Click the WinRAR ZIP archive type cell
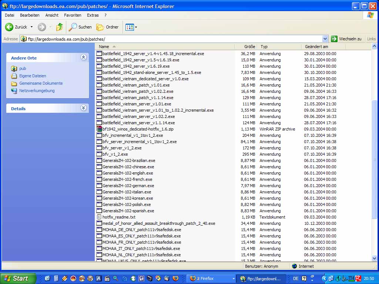 (277, 129)
